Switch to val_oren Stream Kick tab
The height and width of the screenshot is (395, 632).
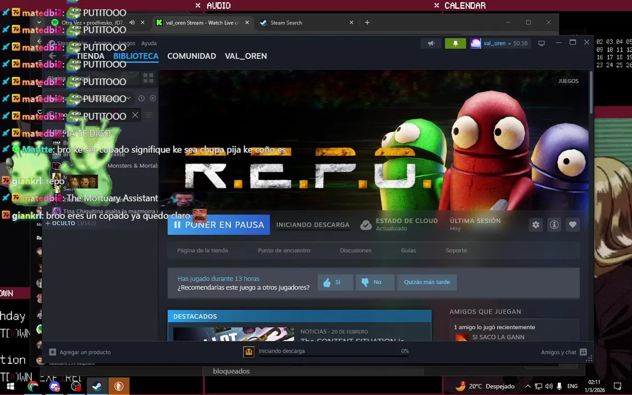pyautogui.click(x=202, y=22)
